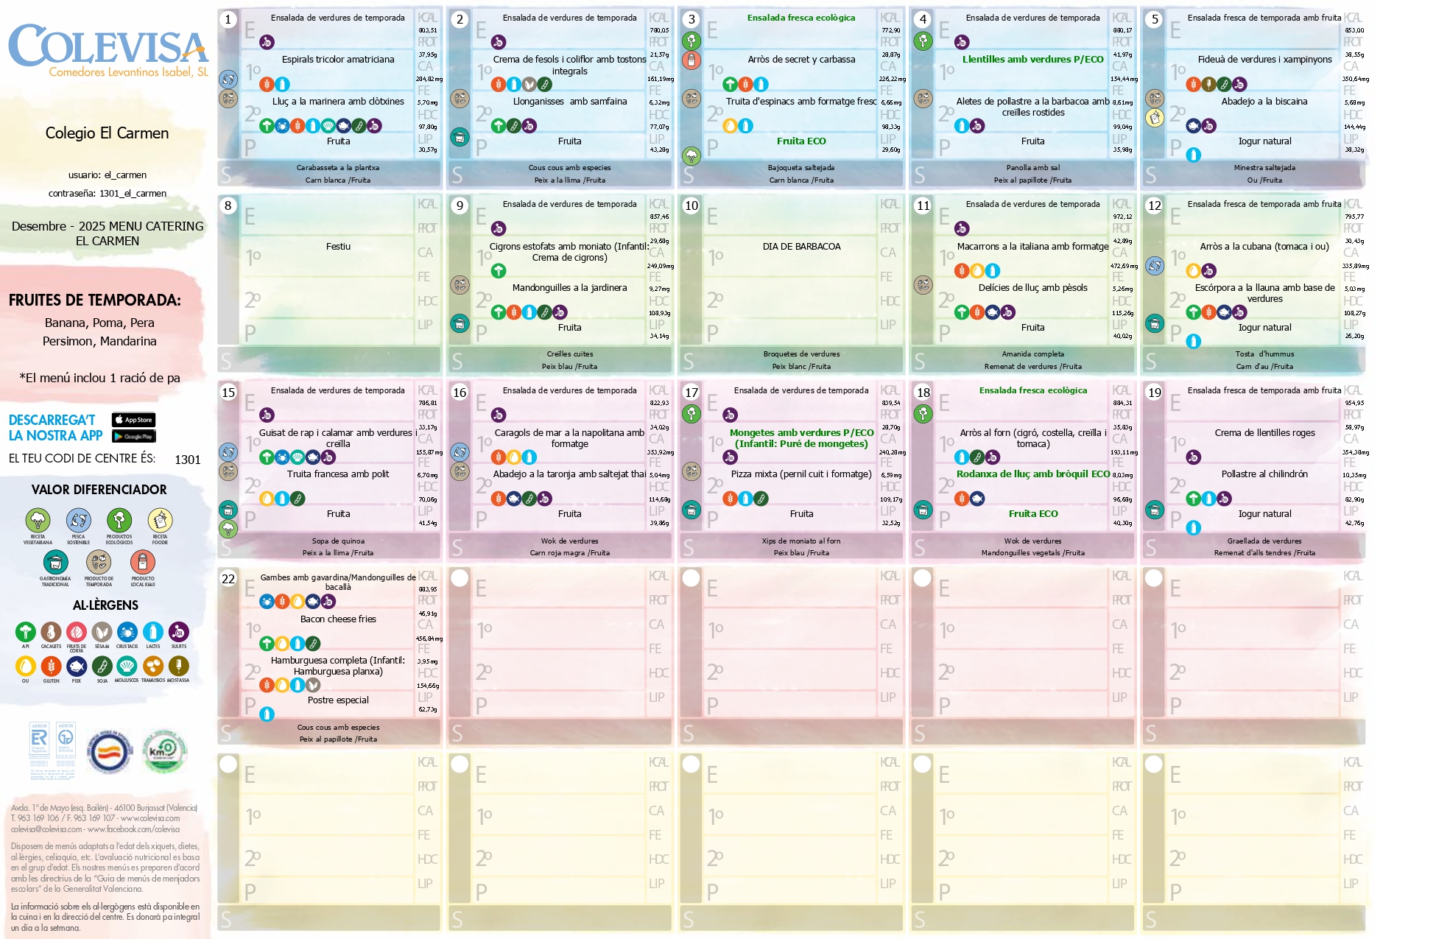Click the Llentilles amb verdures P/ECO dish
The height and width of the screenshot is (939, 1436).
pos(1032,60)
